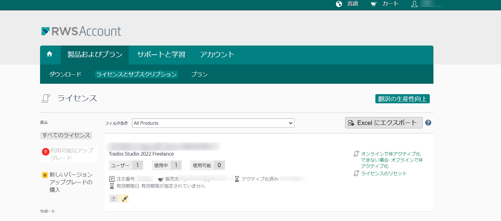
Task: Go to the プラン subtab
Action: tap(199, 74)
